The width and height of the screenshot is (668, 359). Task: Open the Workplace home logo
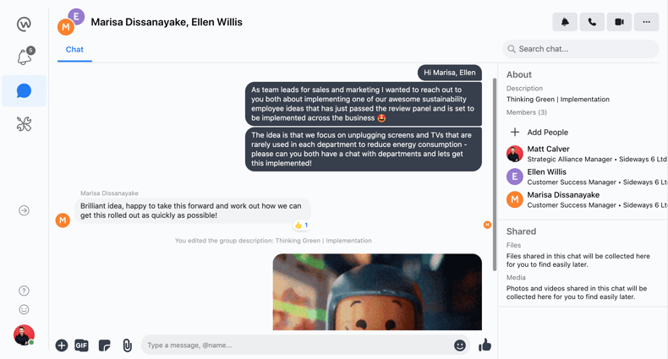(24, 24)
